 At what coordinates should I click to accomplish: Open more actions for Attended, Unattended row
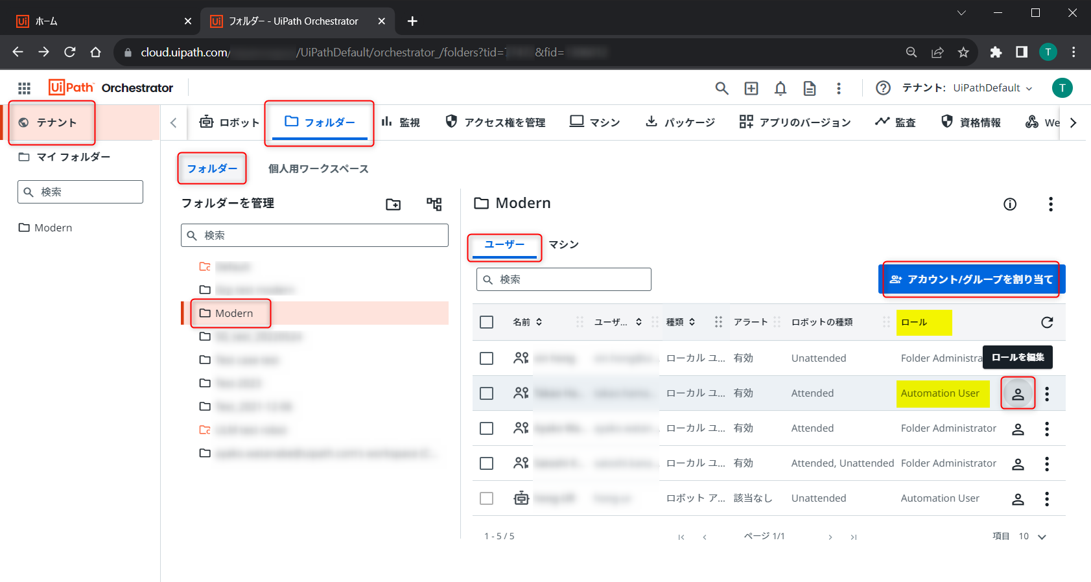point(1047,463)
